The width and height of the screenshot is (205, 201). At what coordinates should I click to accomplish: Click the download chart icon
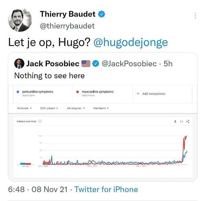coord(175,121)
